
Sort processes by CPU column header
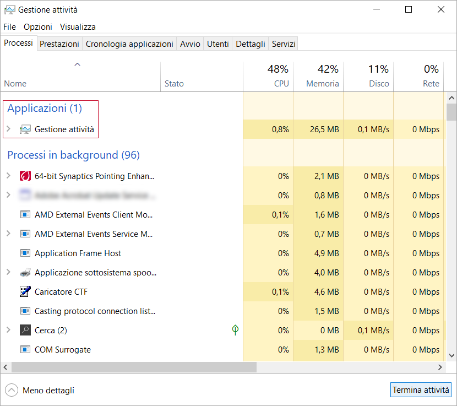pyautogui.click(x=268, y=77)
